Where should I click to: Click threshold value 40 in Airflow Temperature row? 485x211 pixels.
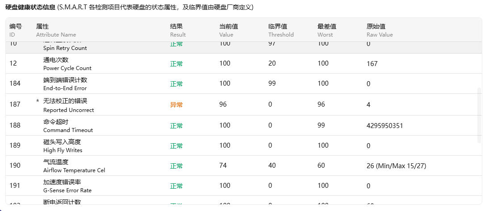272,165
